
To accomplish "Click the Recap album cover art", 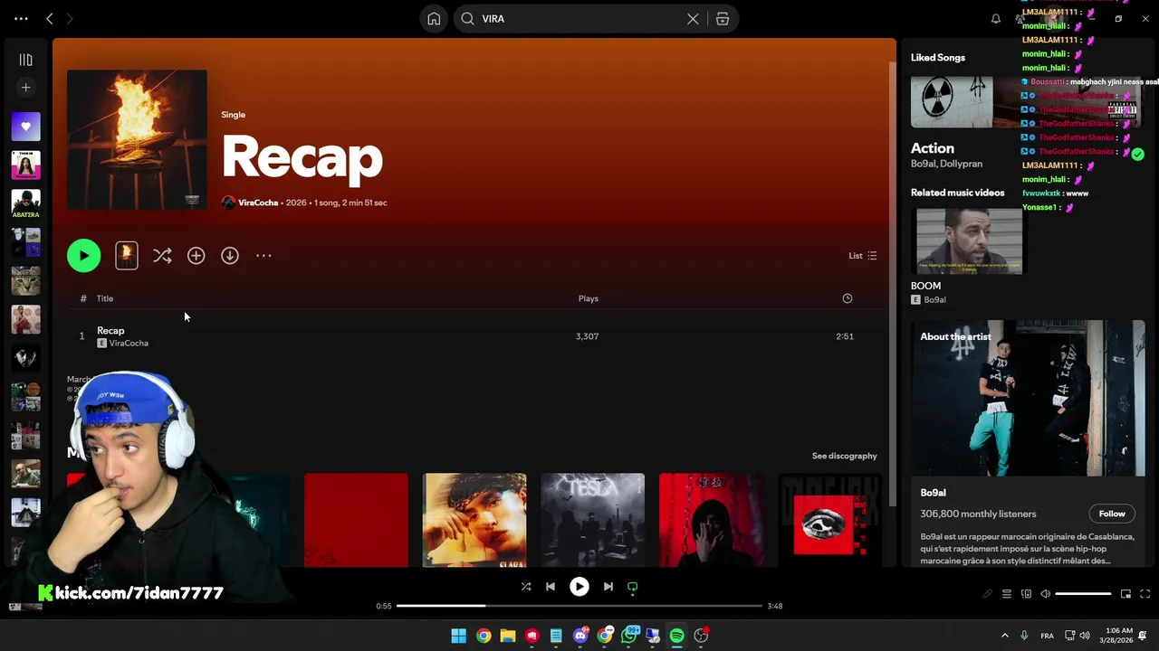I will 137,140.
